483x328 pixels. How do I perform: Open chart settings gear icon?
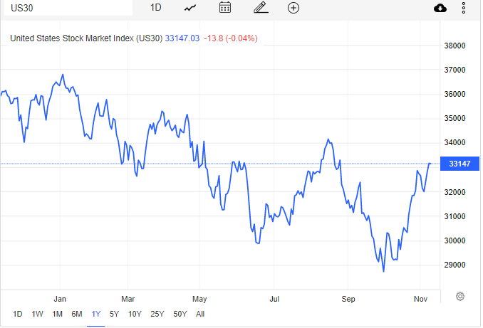pos(460,296)
